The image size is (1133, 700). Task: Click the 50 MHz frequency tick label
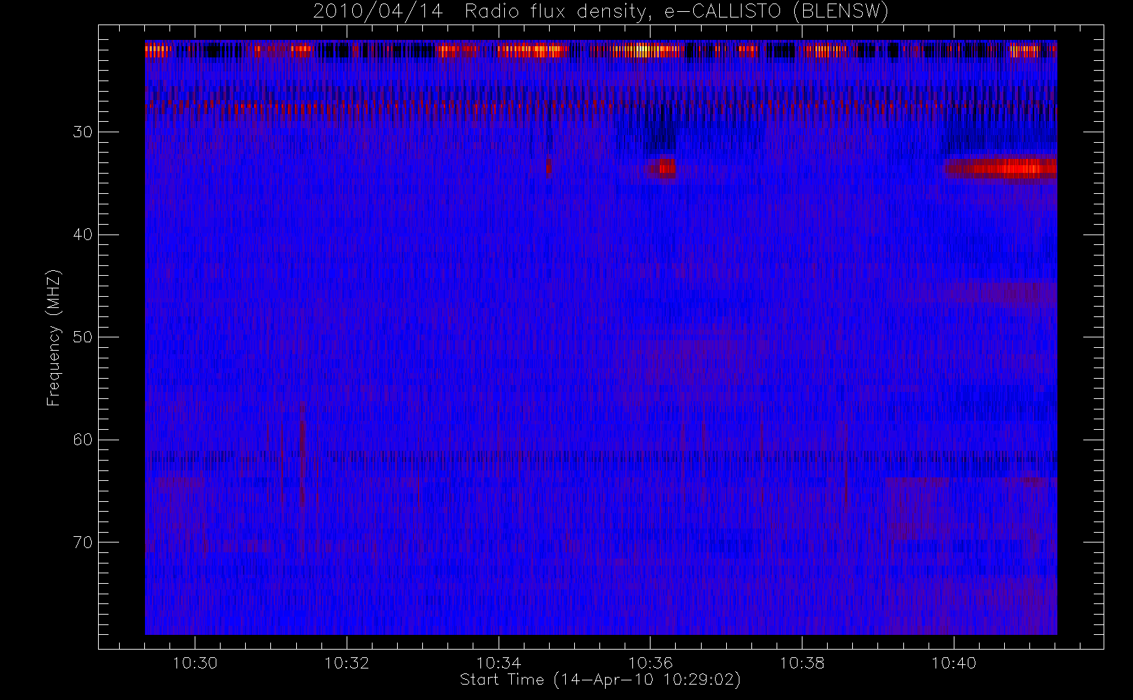tap(83, 337)
